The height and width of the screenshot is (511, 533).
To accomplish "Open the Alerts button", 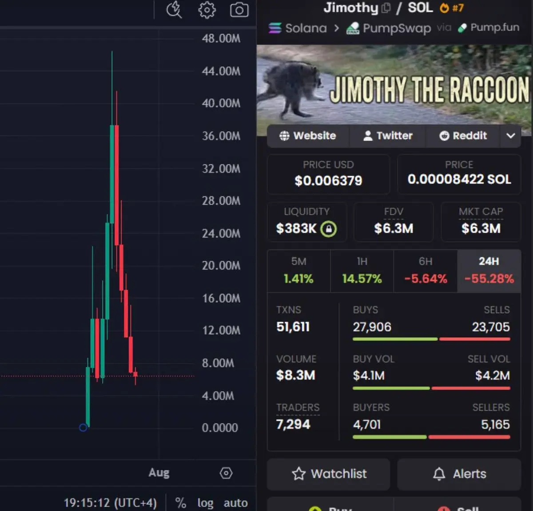I will click(459, 474).
